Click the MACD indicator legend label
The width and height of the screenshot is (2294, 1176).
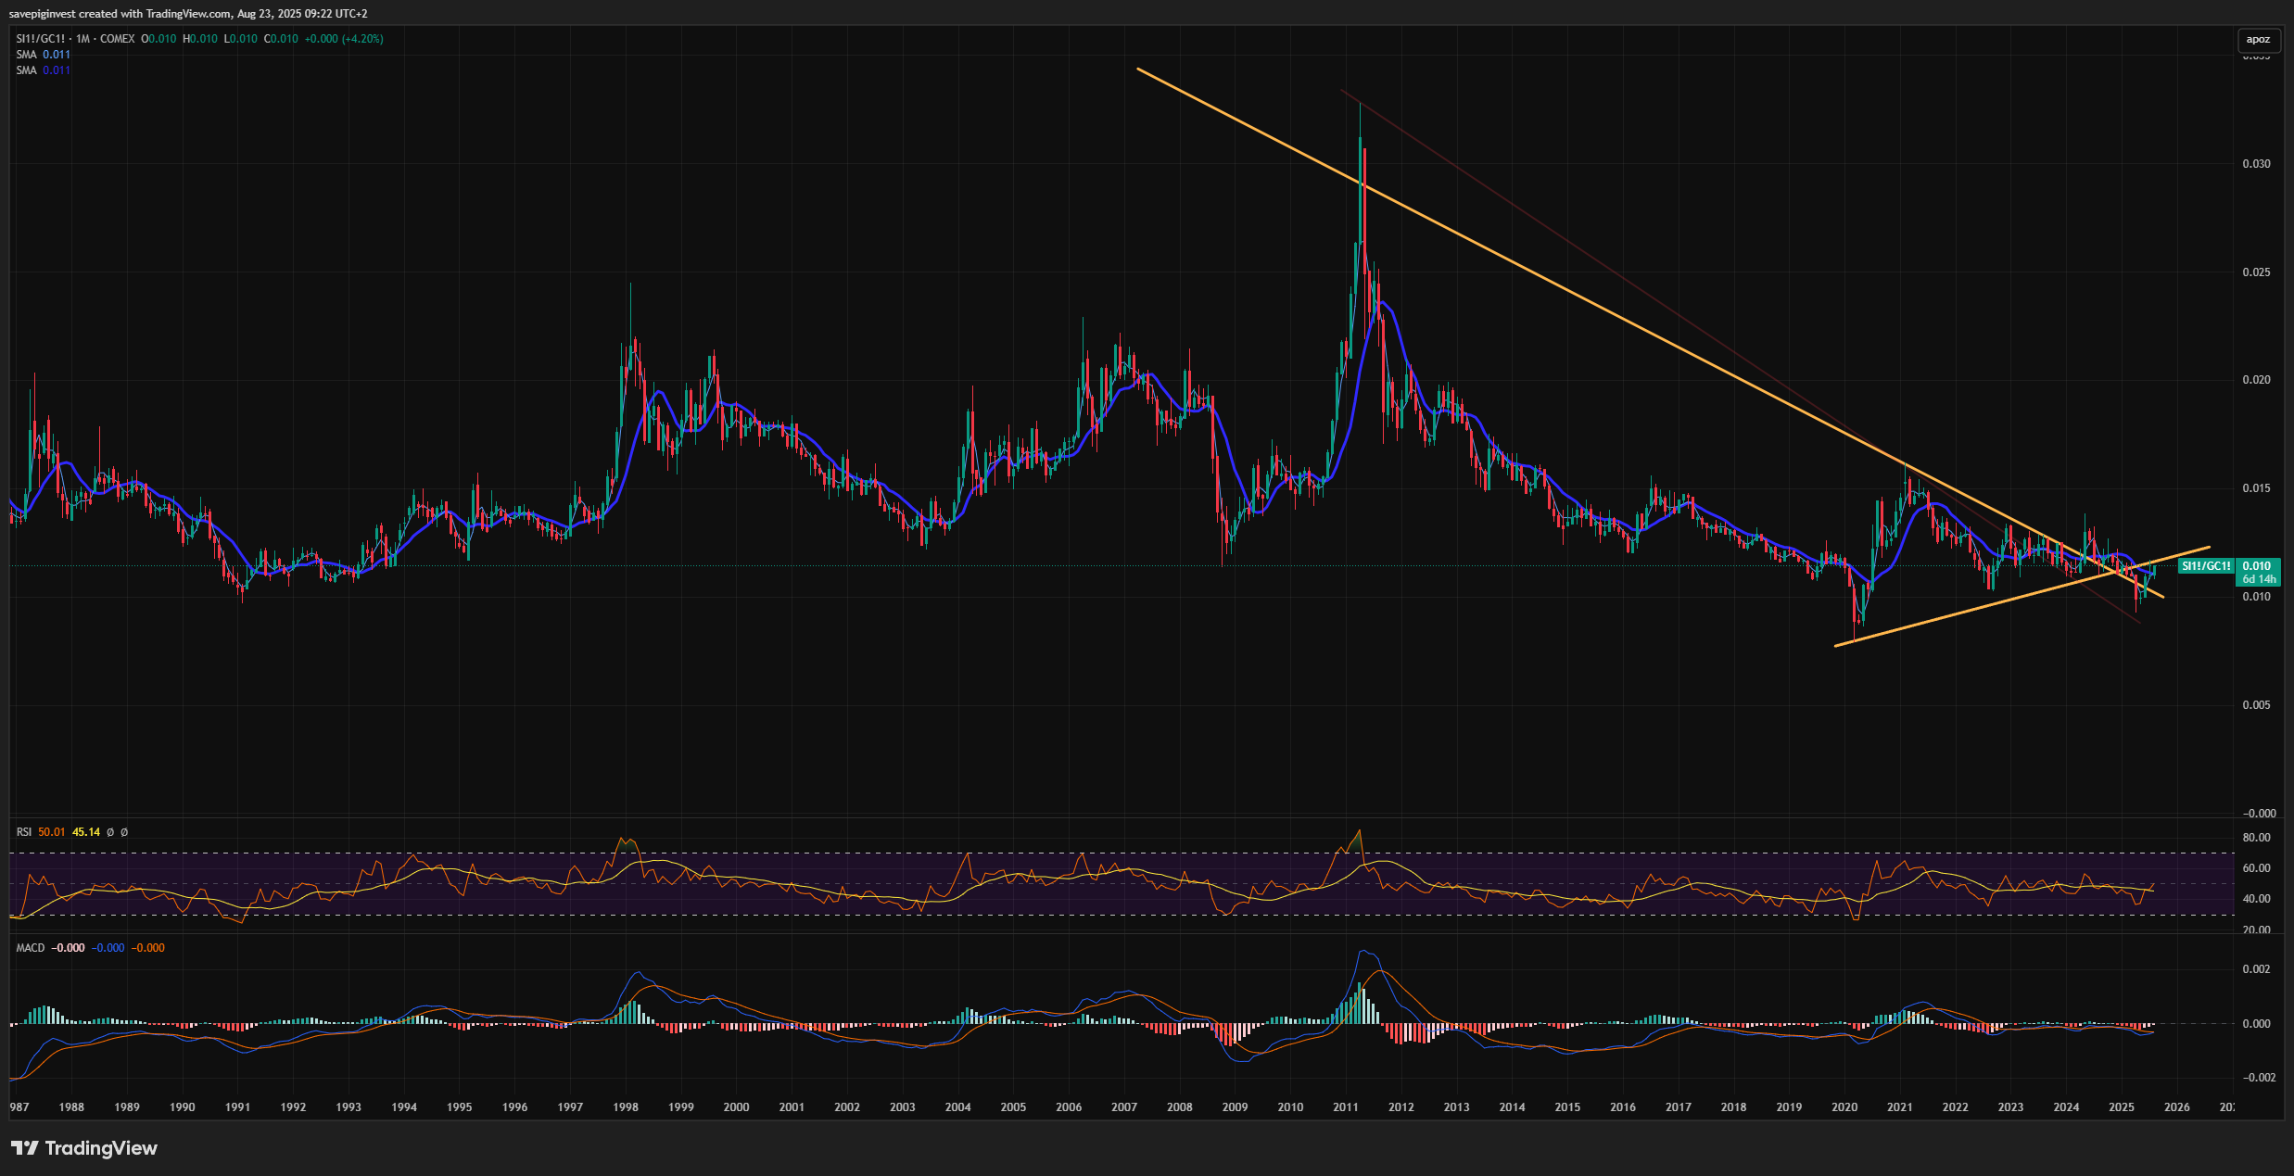click(x=31, y=948)
